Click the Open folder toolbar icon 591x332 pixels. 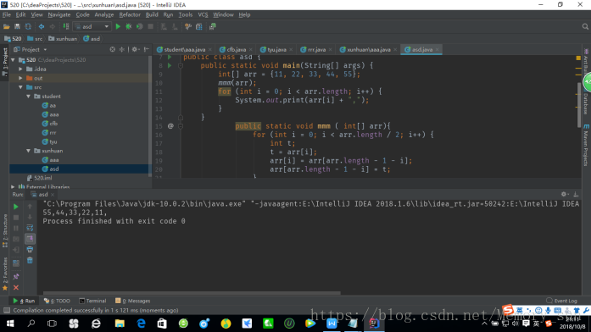point(7,27)
